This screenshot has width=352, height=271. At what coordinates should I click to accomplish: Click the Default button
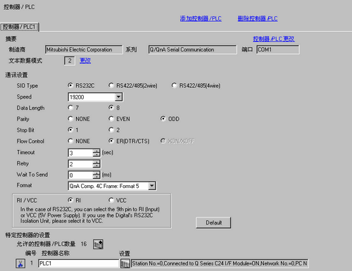213,222
